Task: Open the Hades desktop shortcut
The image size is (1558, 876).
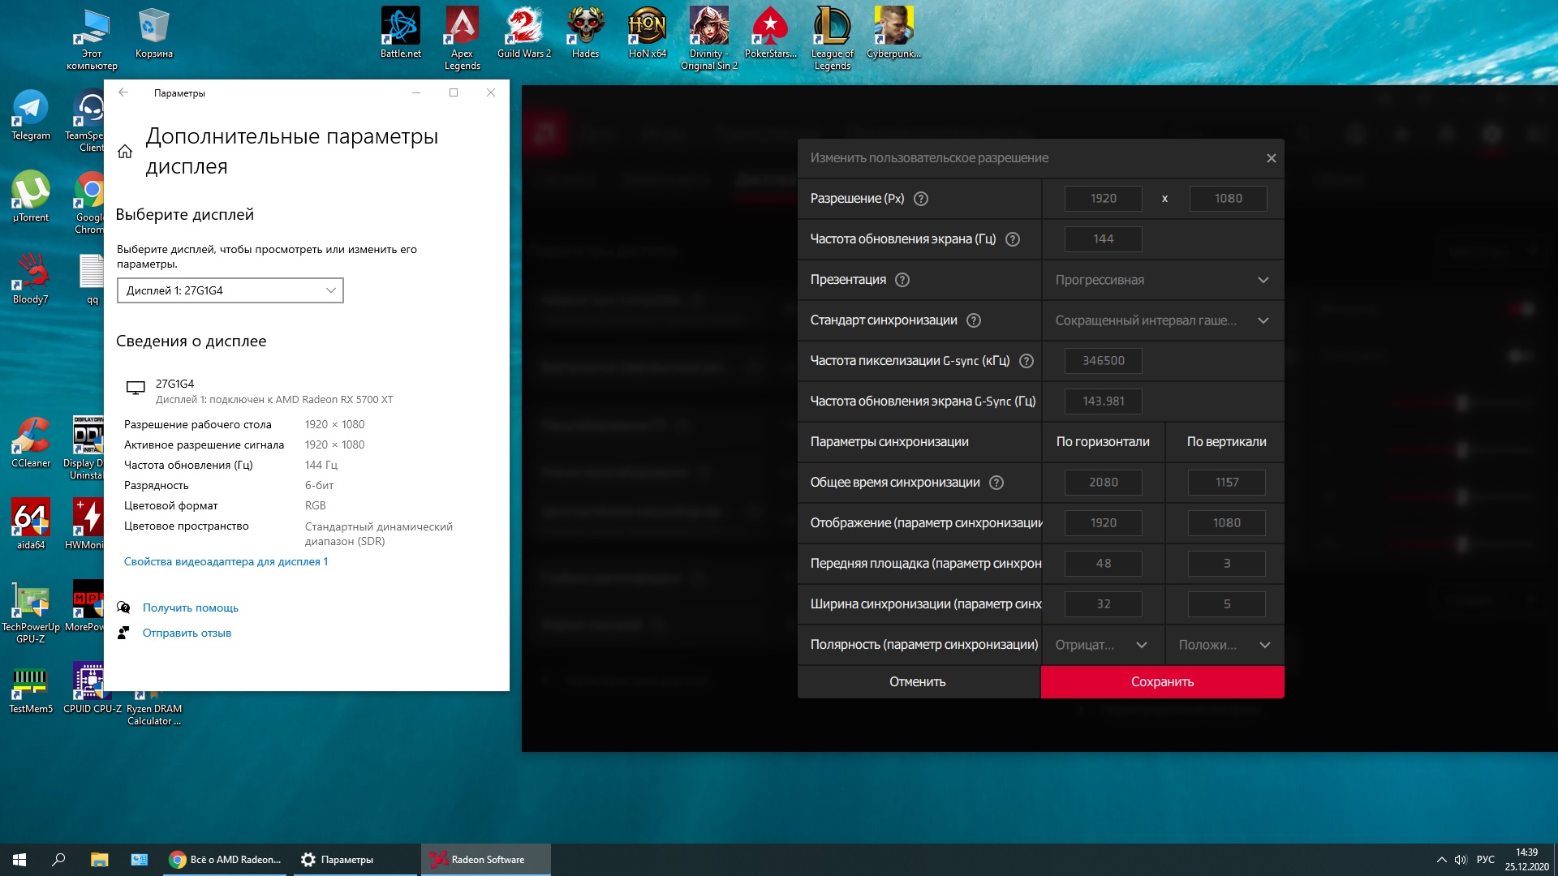Action: click(585, 32)
